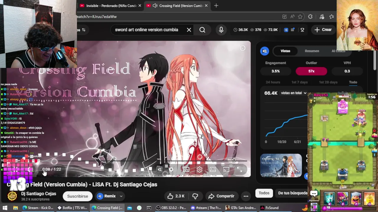The image size is (378, 212).
Task: Open the favorites list in toolbar
Action: (331, 17)
